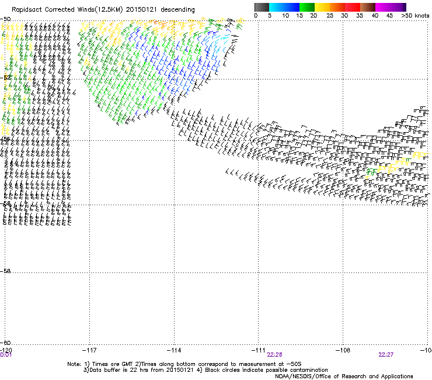This screenshot has height=380, width=432.
Task: Click the green 15-20 knots legend swatch
Action: pos(307,7)
